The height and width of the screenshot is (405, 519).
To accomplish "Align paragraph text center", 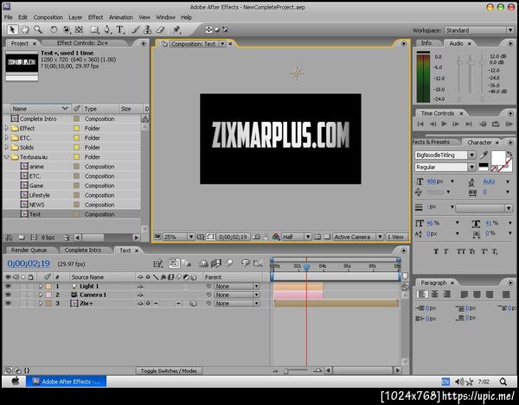I will [435, 294].
